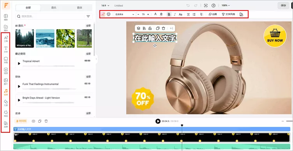Viewport: 293px width, 151px height.
Task: Open the text fill highlight color tool
Action: (x=161, y=14)
